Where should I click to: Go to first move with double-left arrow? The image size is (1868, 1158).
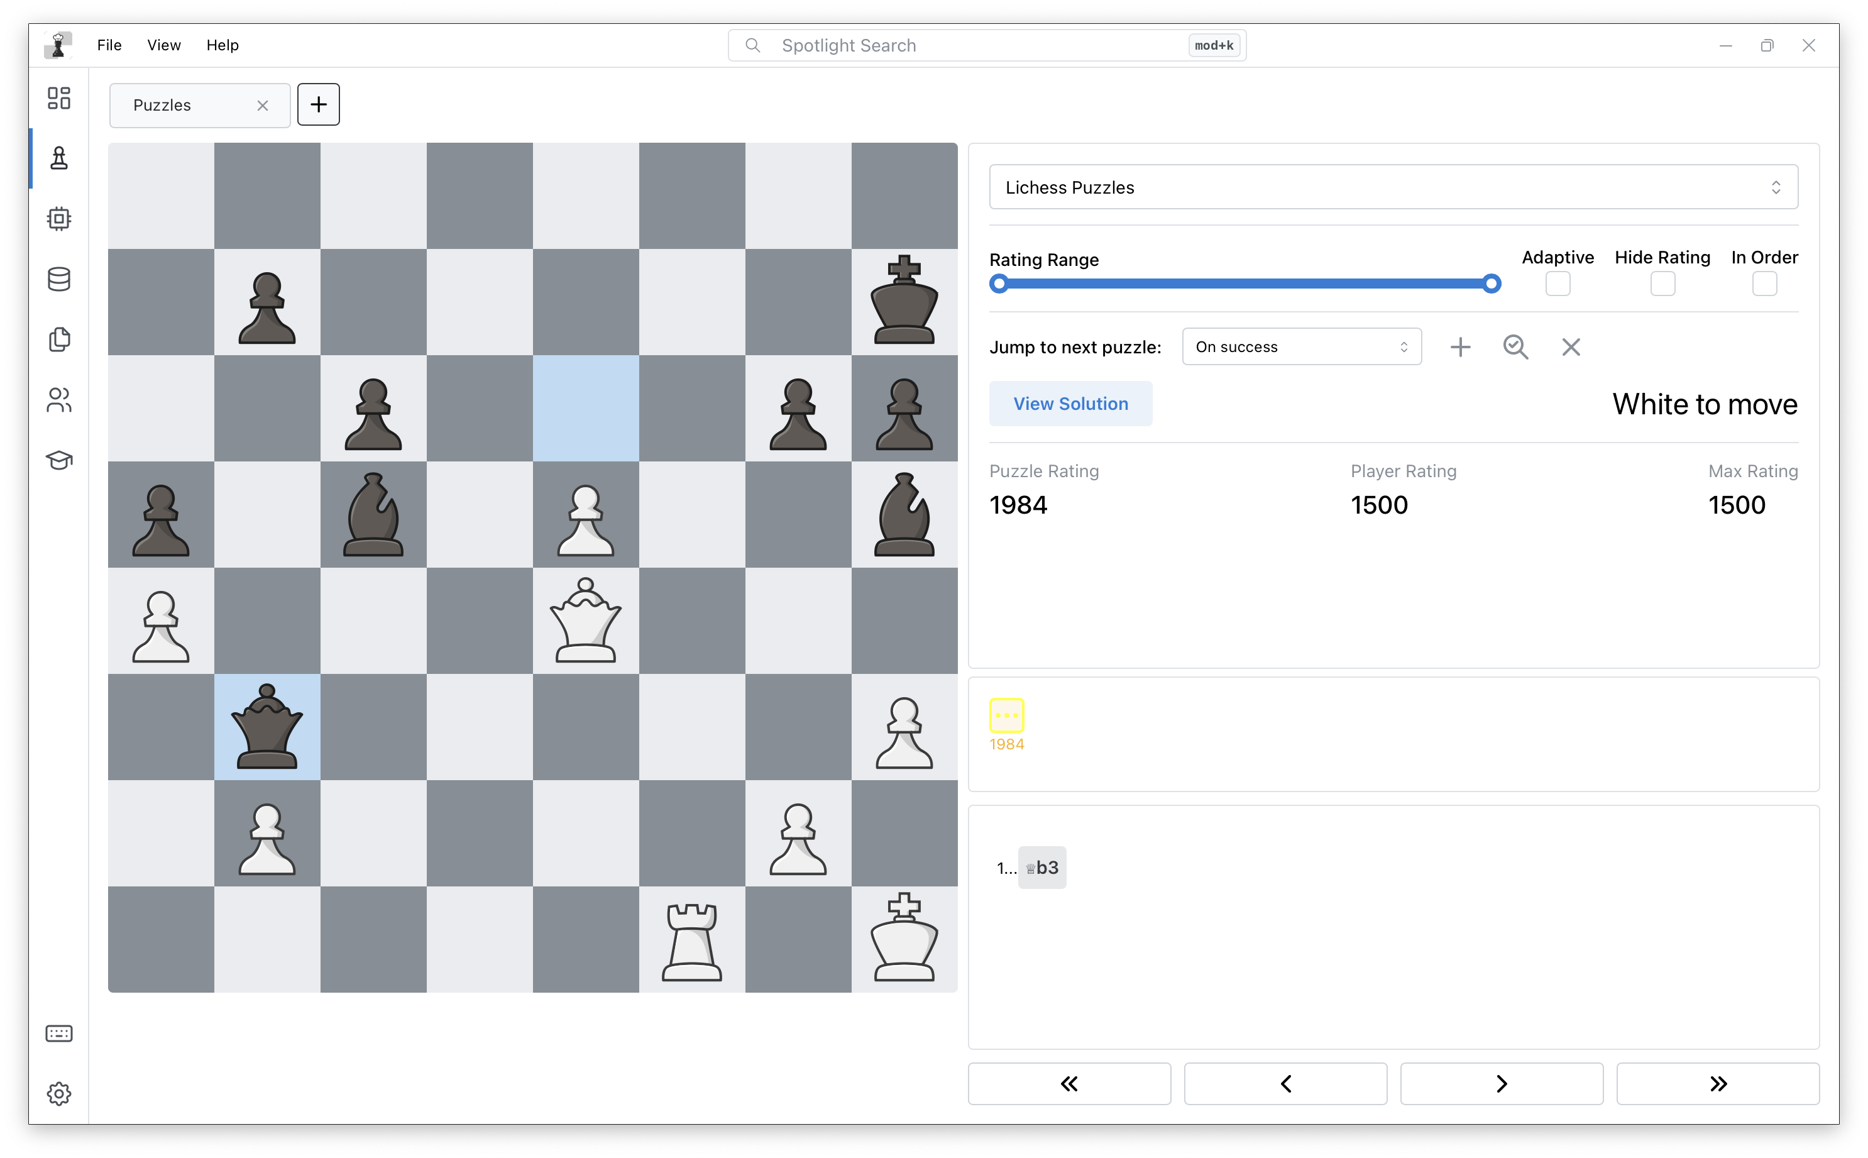(x=1070, y=1084)
